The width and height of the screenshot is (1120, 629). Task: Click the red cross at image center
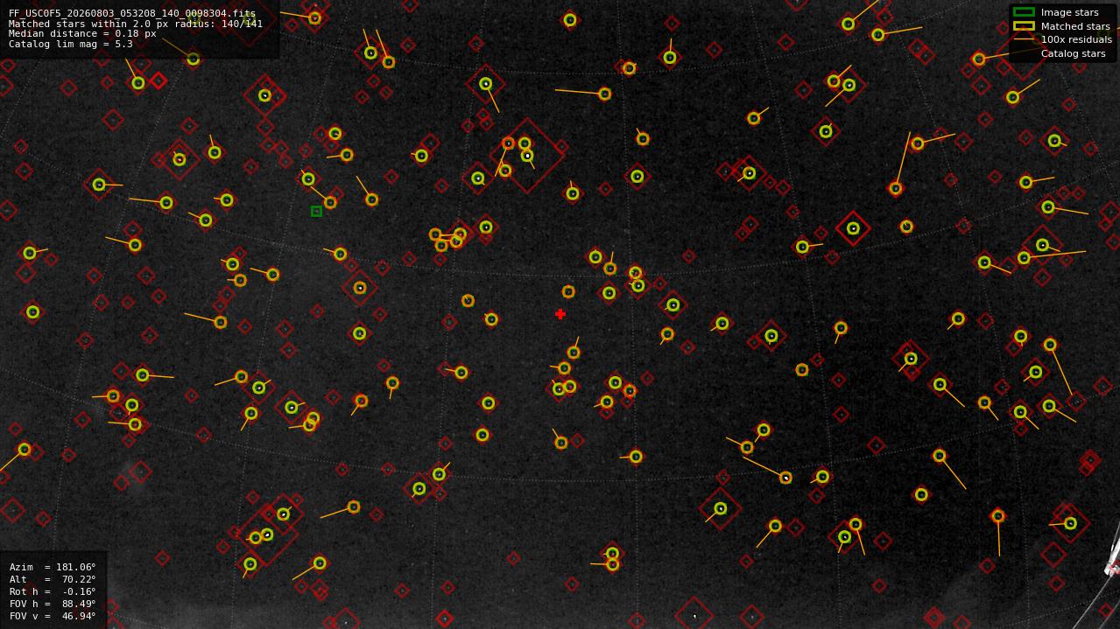560,314
